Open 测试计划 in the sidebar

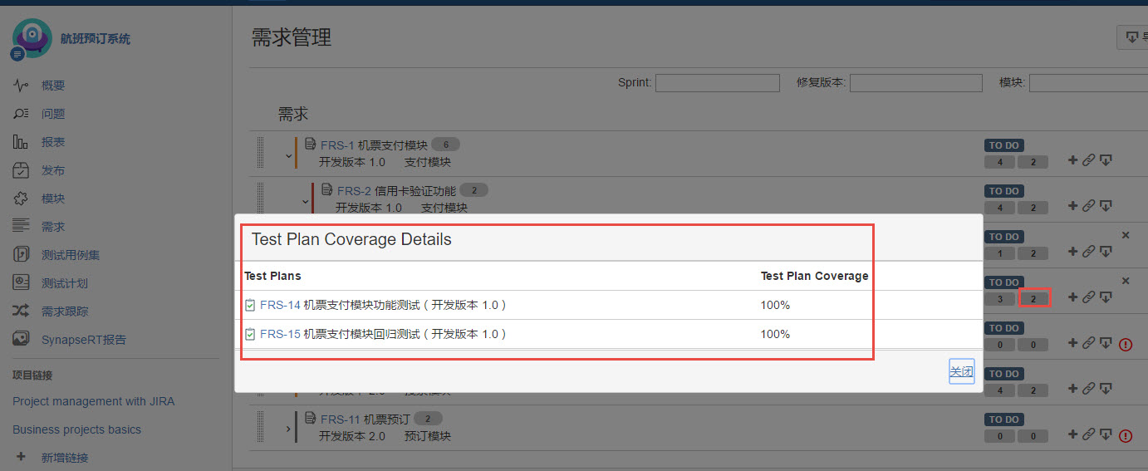click(65, 283)
